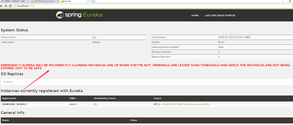Click the Current time value 2018-07-10T17:03:53
The image size is (293, 125).
click(234, 37)
